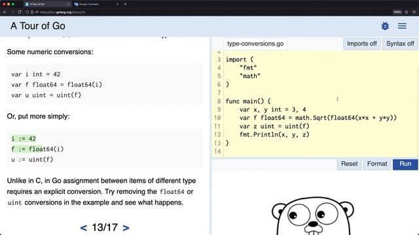The image size is (419, 235).
Task: Click the 'Or, put more simply:' text
Action: coord(38,116)
